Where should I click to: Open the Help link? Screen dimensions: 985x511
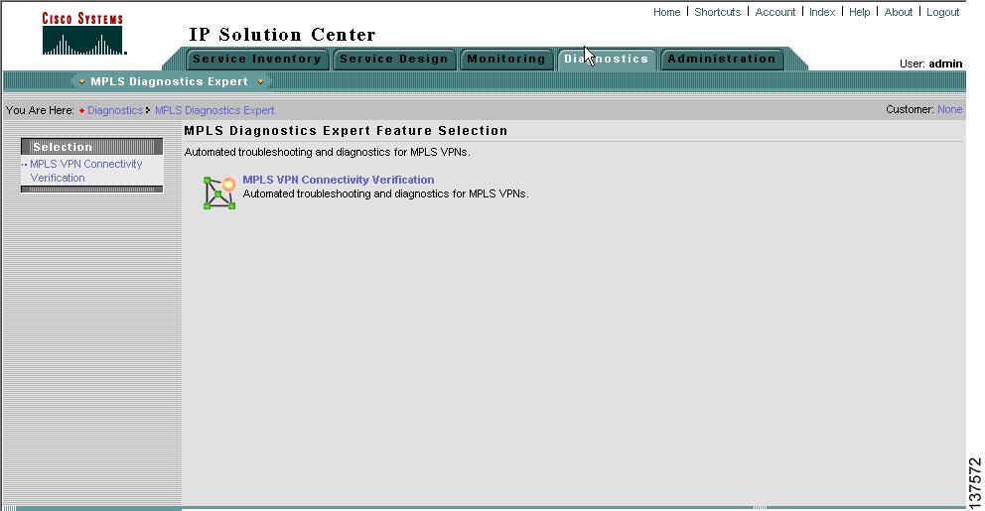pyautogui.click(x=859, y=12)
